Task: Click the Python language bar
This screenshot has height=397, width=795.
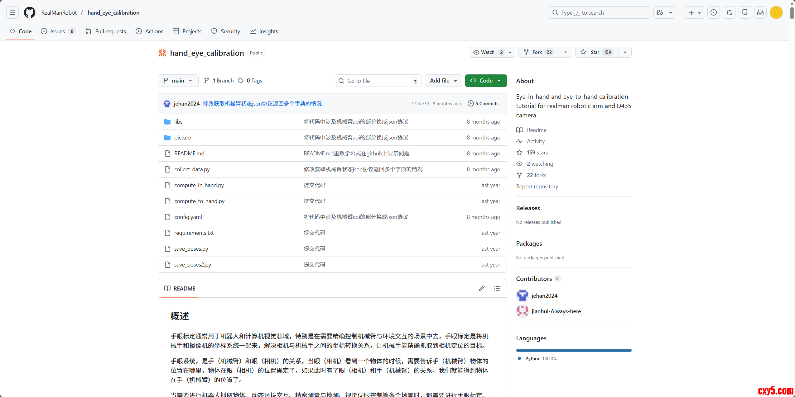Action: coord(574,350)
